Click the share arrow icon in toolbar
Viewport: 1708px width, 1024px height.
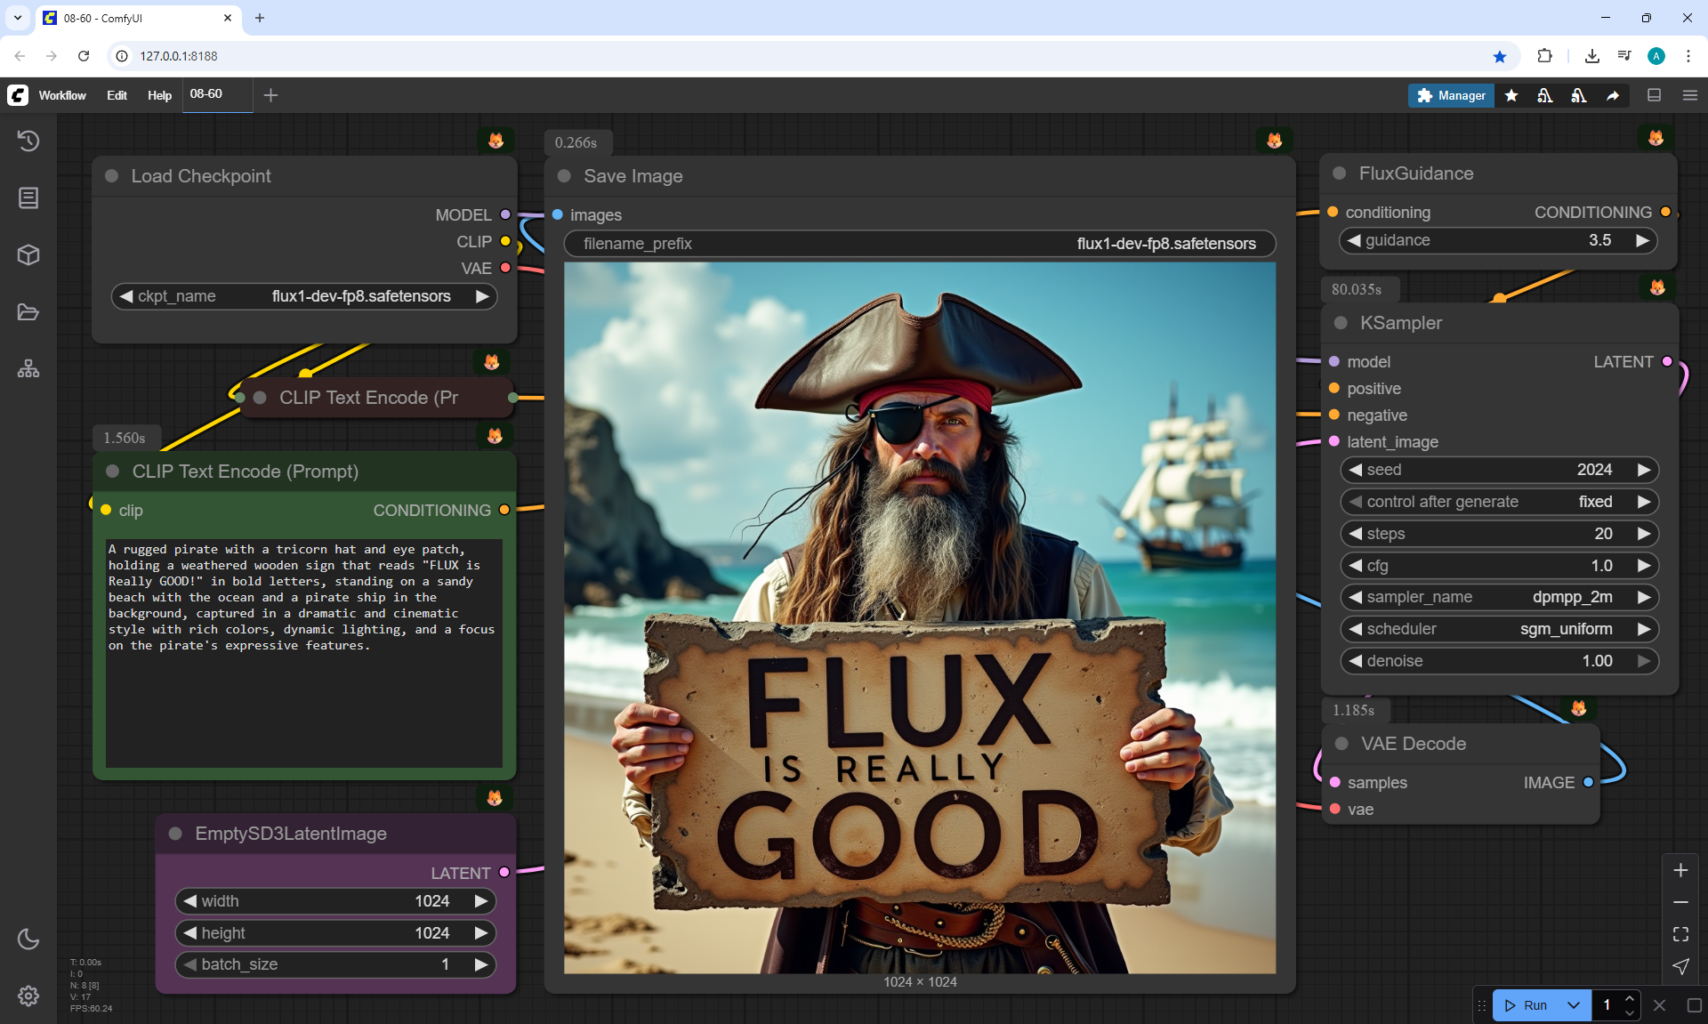pos(1613,95)
